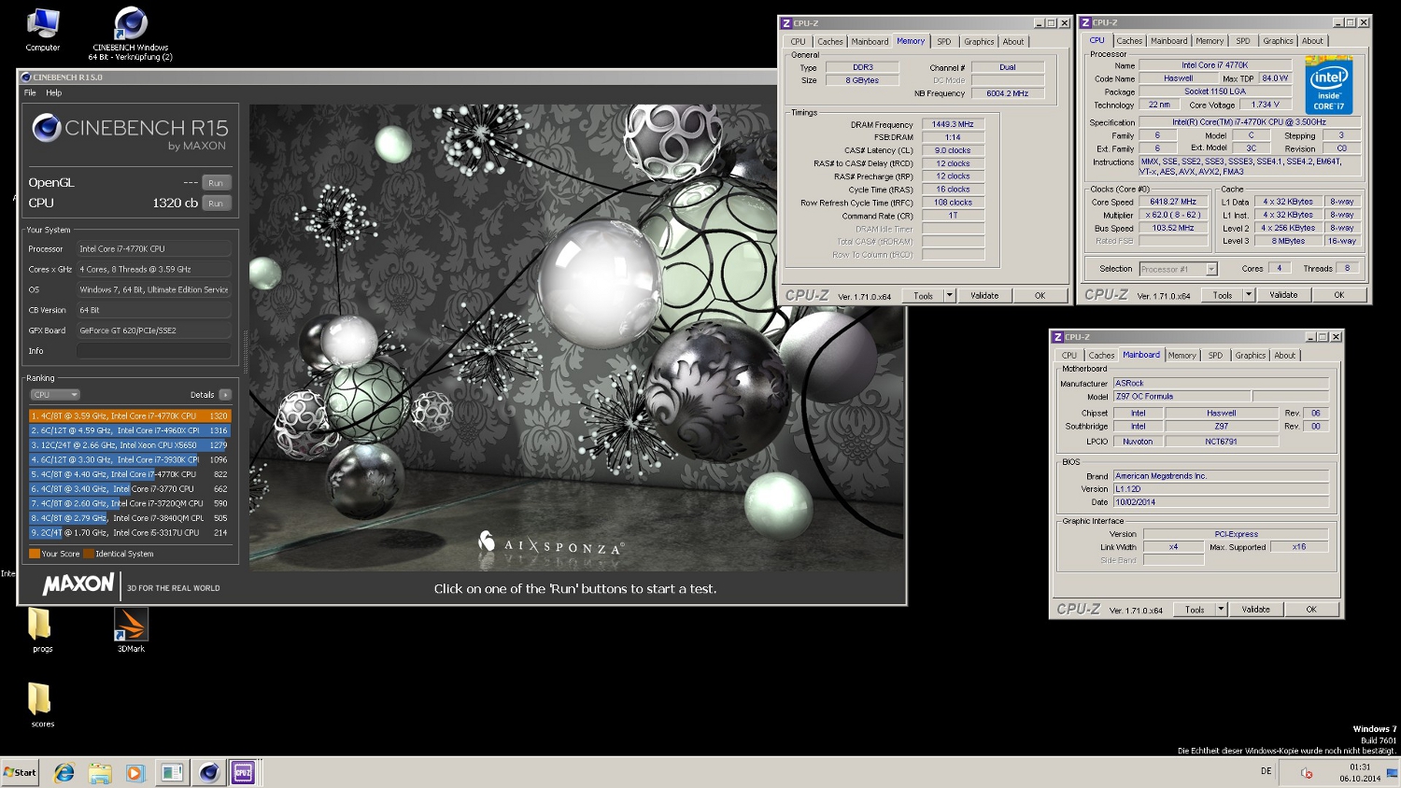1401x788 pixels.
Task: Switch to Caches tab in CPU tab CPU-Z window
Action: [x=1129, y=40]
